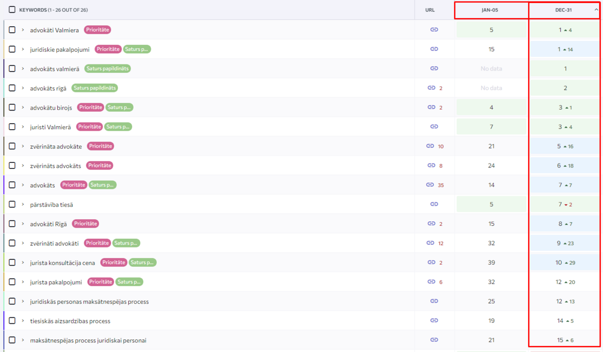Click the JAN-05 column header
Screen dimensions: 603x352
(x=491, y=10)
